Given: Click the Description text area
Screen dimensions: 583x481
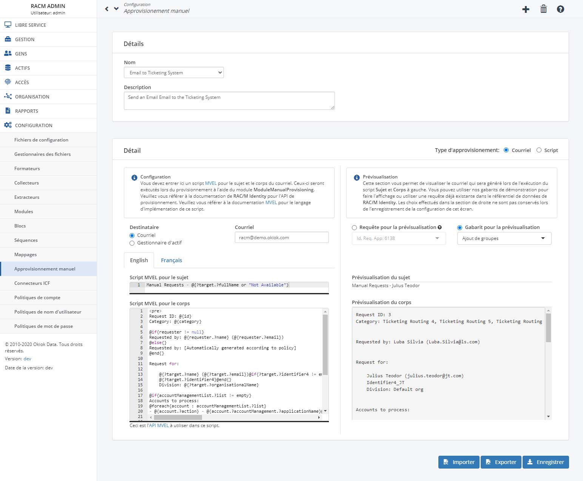Looking at the screenshot, I should 229,101.
